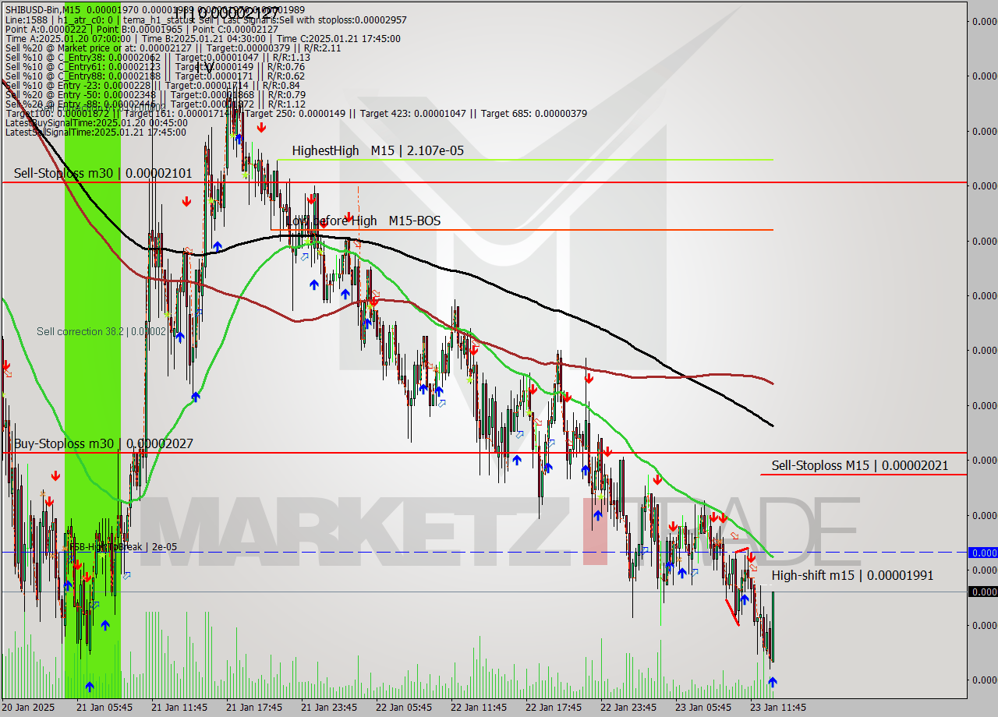Click the 'Sell %10 @ C_Entry88' line
998x717 pixels.
pyautogui.click(x=154, y=76)
